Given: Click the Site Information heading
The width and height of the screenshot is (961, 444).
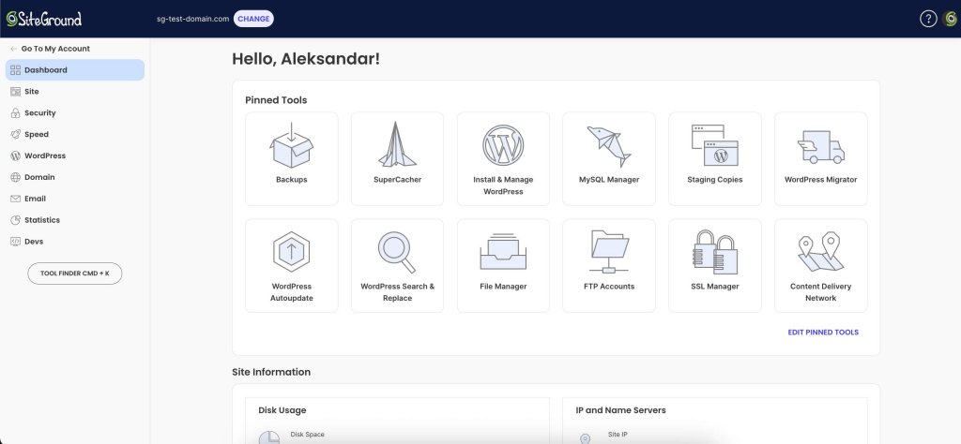Looking at the screenshot, I should pyautogui.click(x=271, y=372).
